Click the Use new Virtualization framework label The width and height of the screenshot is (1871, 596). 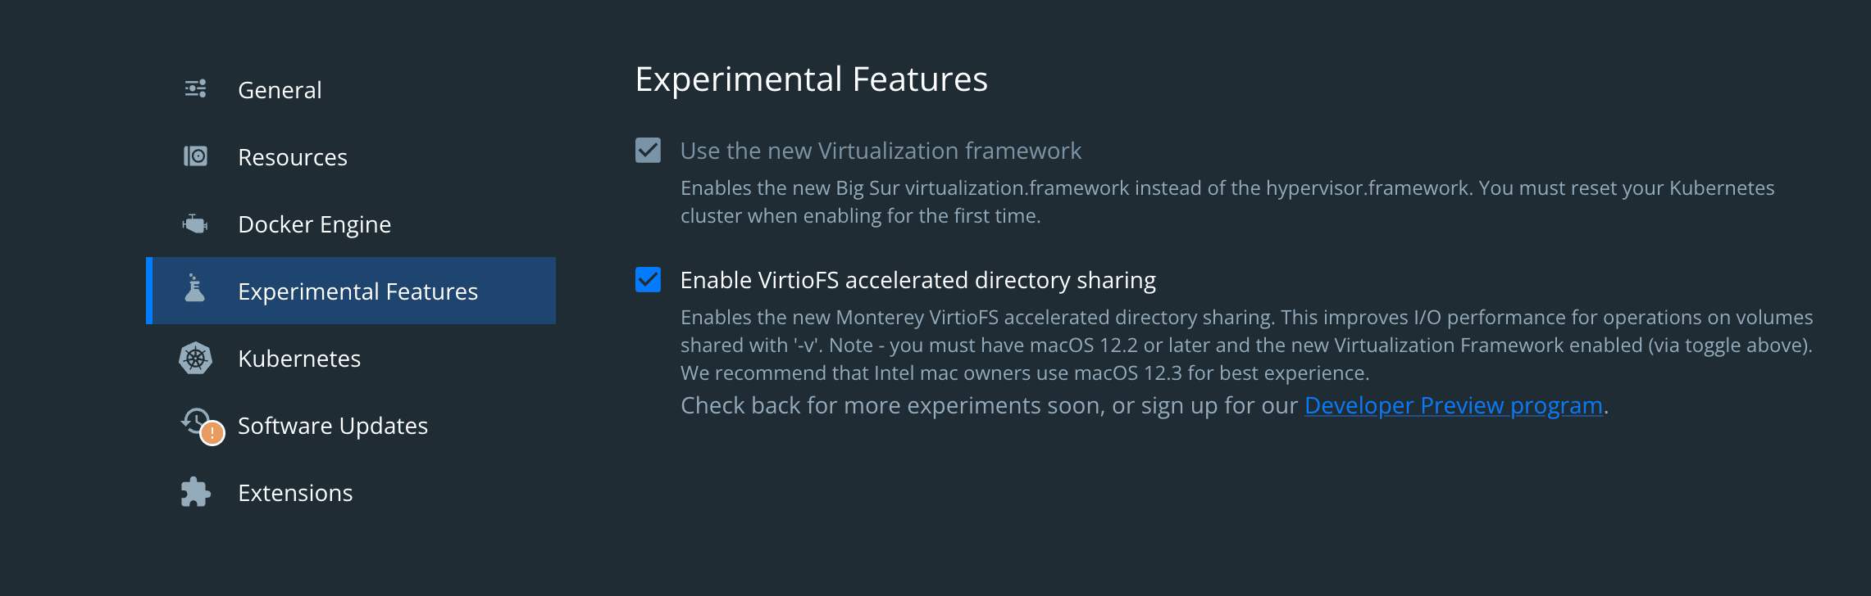(x=880, y=151)
